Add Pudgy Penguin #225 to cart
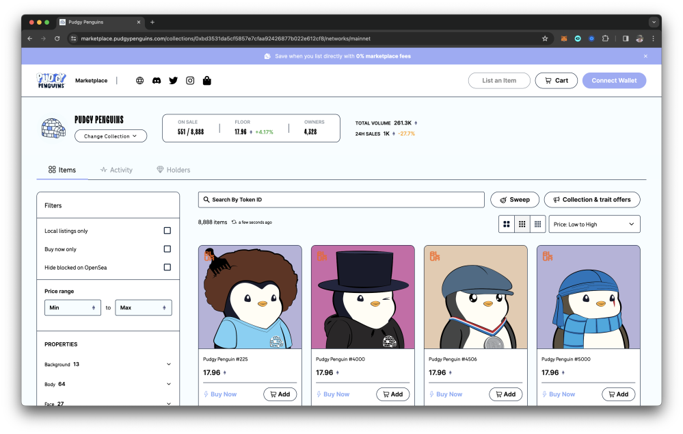The image size is (683, 434). coord(280,394)
